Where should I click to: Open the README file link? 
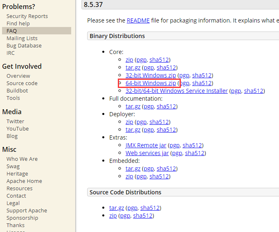(x=138, y=20)
